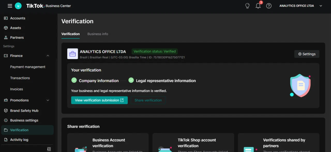The height and width of the screenshot is (152, 331).
Task: Click the help question mark icon
Action: pos(269,6)
